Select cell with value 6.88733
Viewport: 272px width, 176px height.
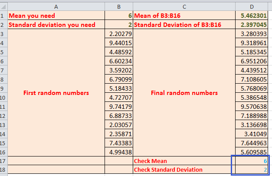119,115
